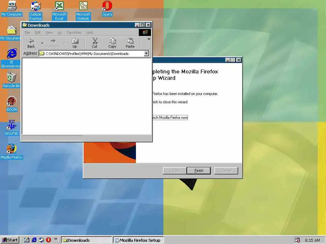This screenshot has width=326, height=244.
Task: Select the My Documents desktop folder
Action: 11,33
